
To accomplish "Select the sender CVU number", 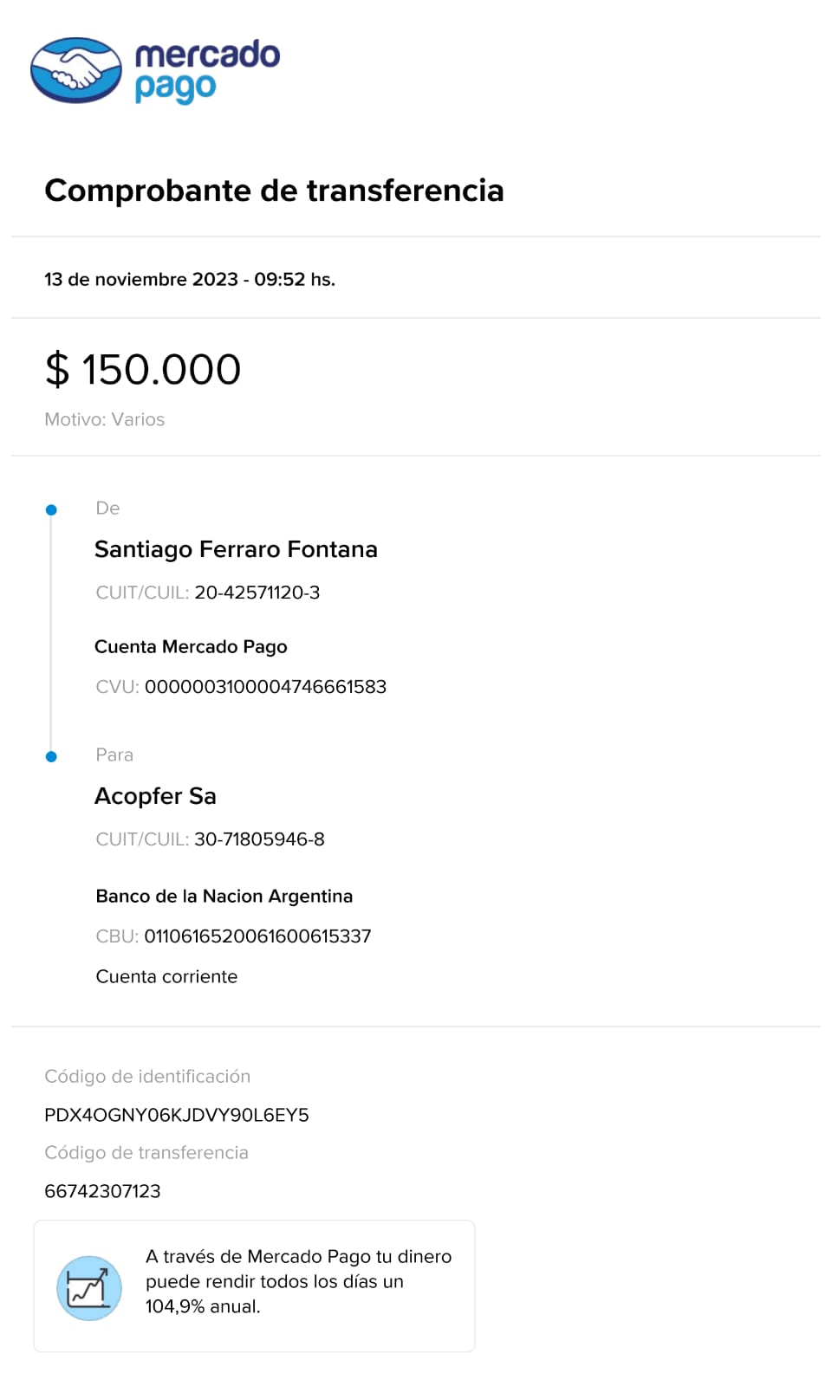I will [265, 687].
